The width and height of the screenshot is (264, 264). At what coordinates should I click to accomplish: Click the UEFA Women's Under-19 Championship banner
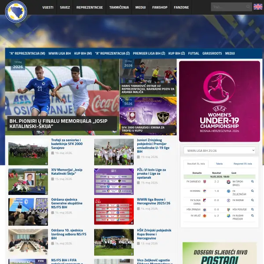click(x=220, y=101)
